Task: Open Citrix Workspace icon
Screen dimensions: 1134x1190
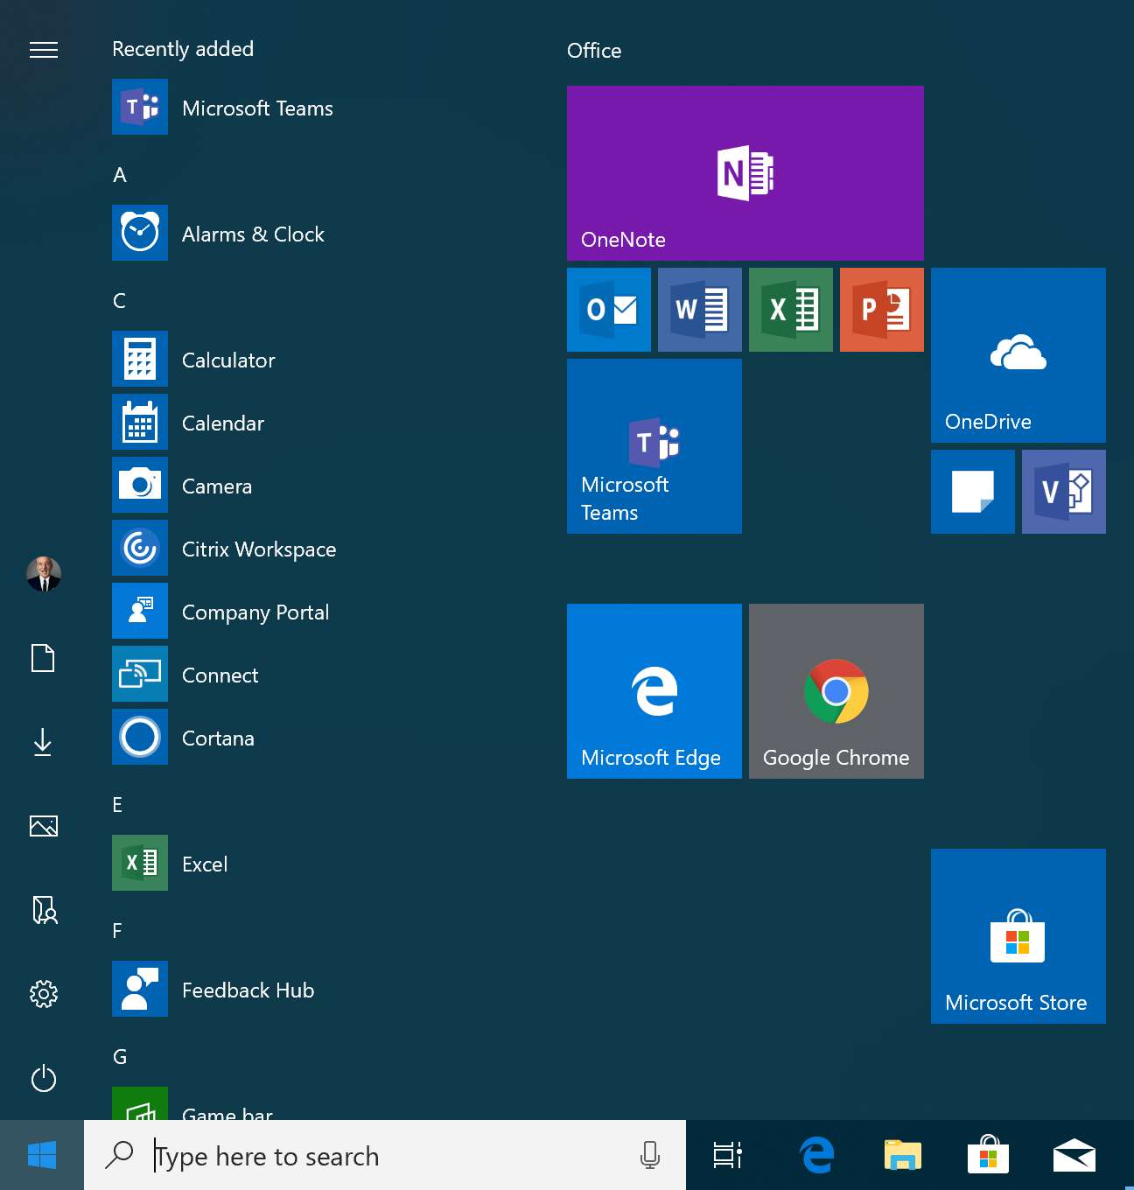Action: click(140, 548)
